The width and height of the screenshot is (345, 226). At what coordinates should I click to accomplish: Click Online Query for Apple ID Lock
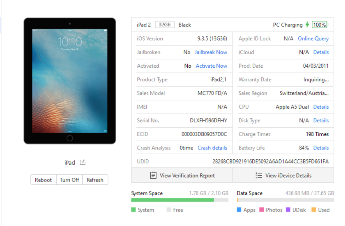tap(313, 39)
